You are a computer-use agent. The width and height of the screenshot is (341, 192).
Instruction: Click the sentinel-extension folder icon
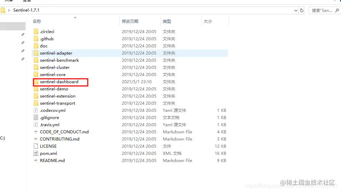point(36,96)
